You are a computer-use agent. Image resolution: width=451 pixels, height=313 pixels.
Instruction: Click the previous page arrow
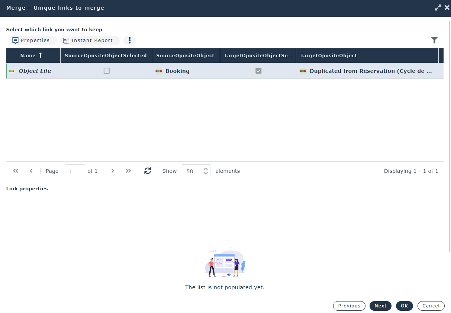coord(31,171)
